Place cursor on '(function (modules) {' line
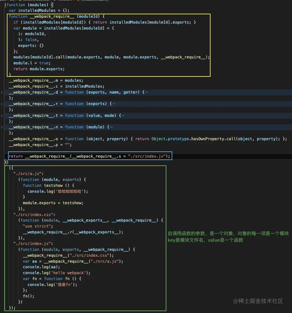 [x=29, y=5]
